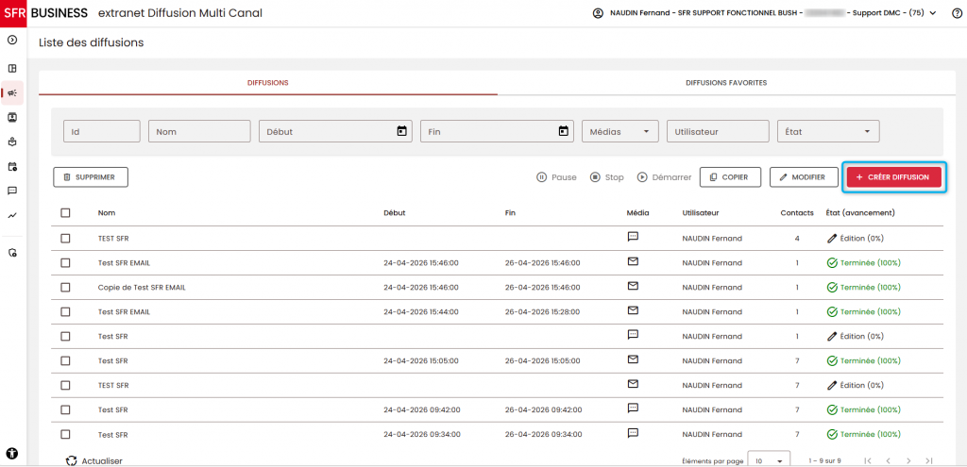This screenshot has width=967, height=467.
Task: Switch to the Diffusions Favorites tab
Action: (x=726, y=83)
